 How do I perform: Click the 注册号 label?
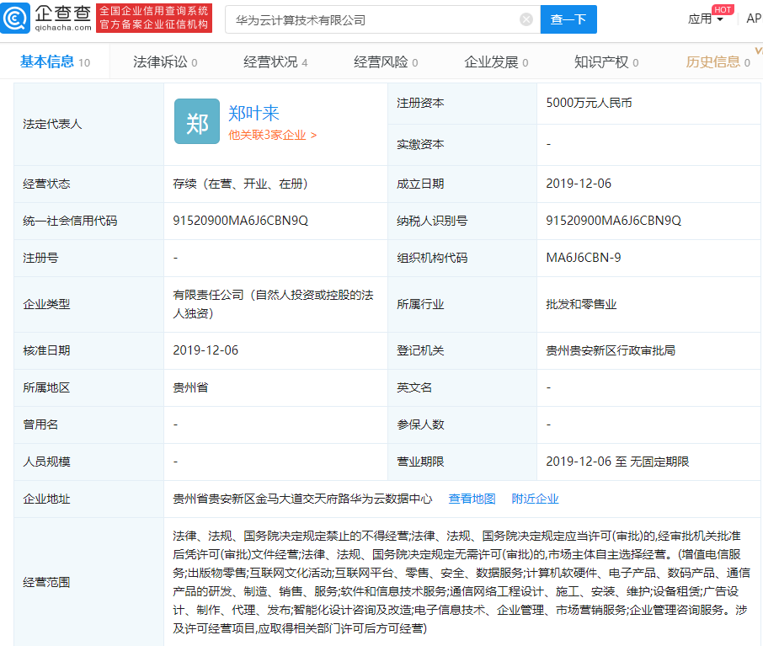[x=40, y=258]
